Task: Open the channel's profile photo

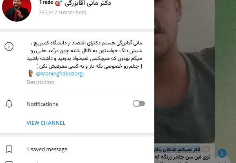Action: point(17,9)
